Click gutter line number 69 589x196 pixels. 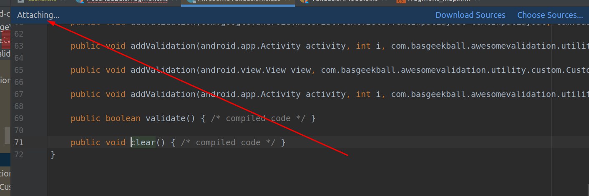19,119
